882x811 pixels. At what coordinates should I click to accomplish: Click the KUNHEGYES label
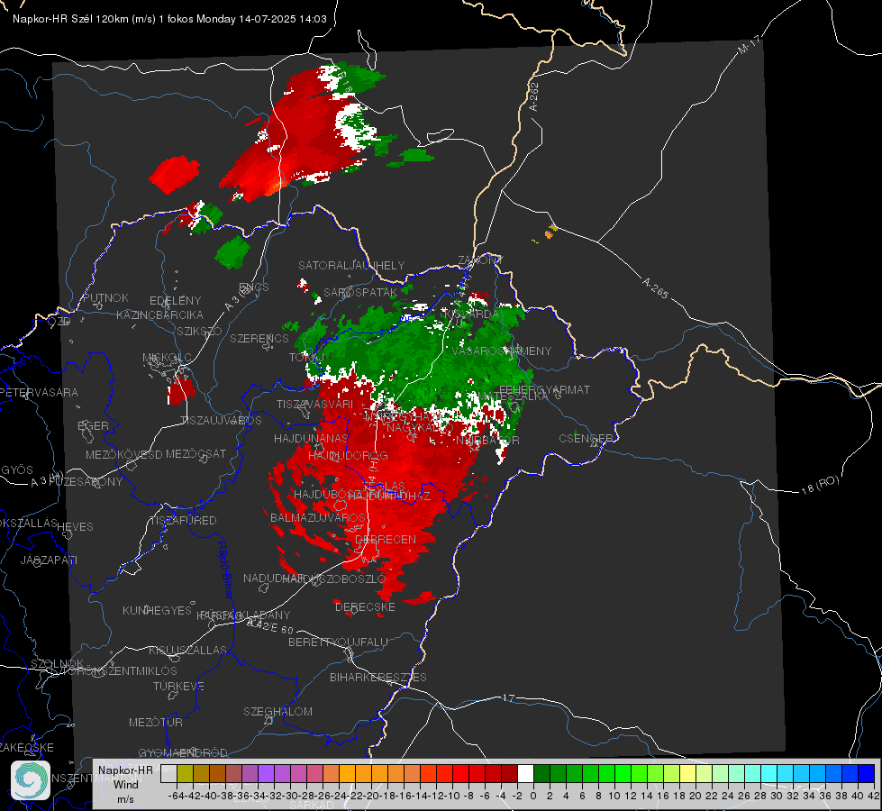pyautogui.click(x=157, y=611)
